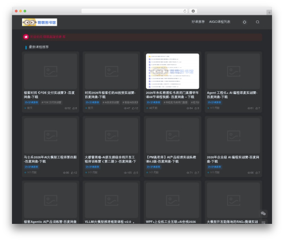284x241 pixels.
Task: Open thumbnail of PM高老师 AI产品经理 course
Action: [173, 136]
